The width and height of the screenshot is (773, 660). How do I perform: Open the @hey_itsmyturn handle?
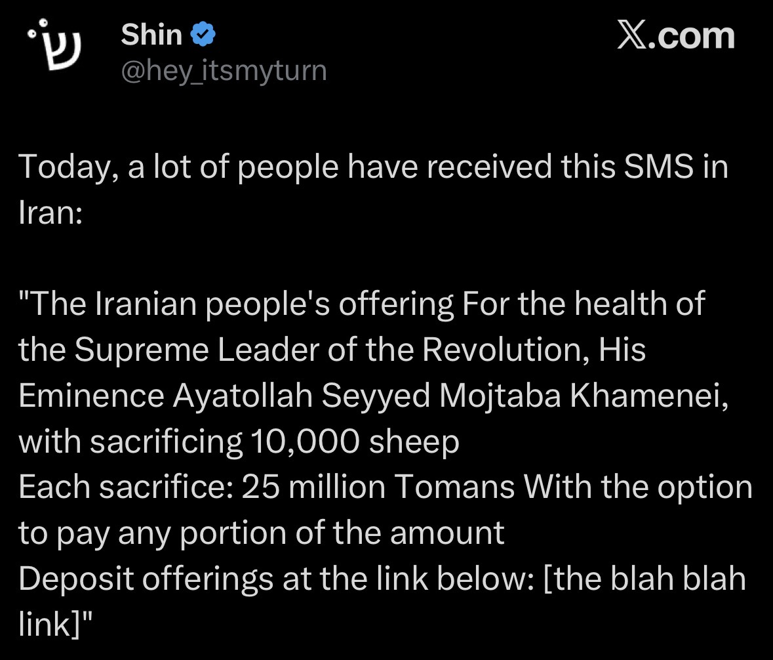coord(224,71)
